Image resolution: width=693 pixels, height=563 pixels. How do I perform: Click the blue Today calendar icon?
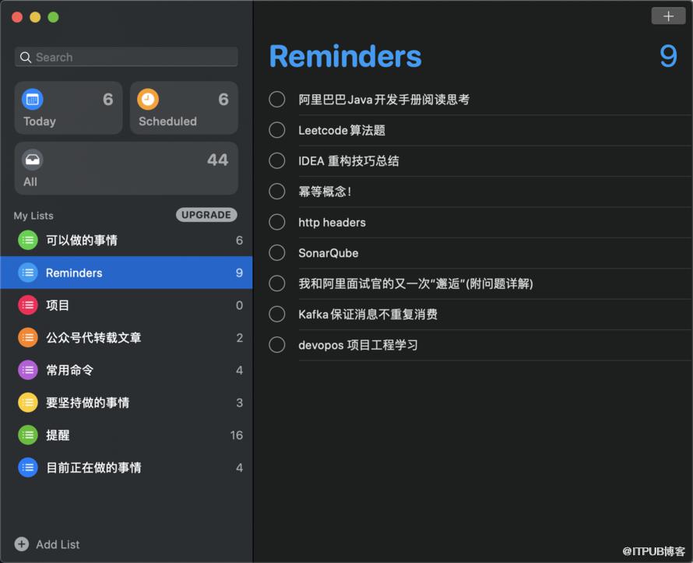(x=32, y=100)
